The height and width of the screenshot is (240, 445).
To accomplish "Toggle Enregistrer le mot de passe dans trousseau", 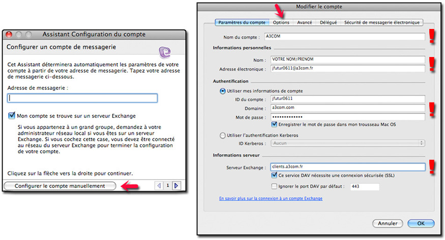I will point(274,124).
